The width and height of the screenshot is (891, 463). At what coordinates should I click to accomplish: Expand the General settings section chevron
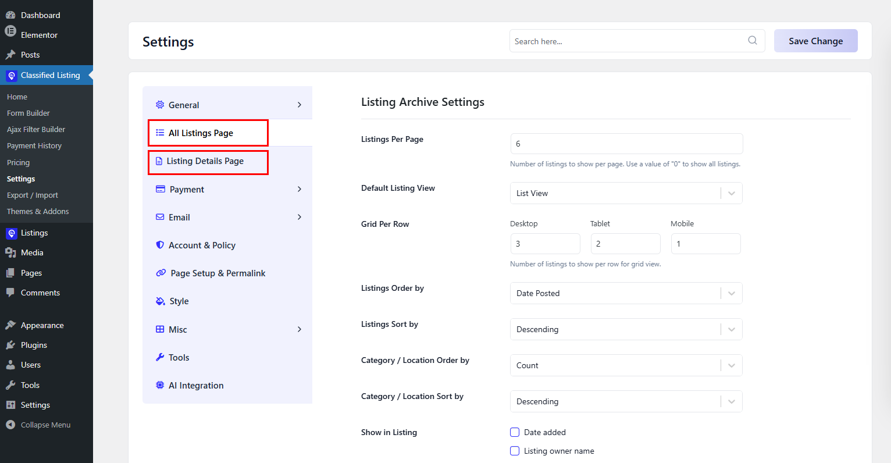(x=300, y=105)
